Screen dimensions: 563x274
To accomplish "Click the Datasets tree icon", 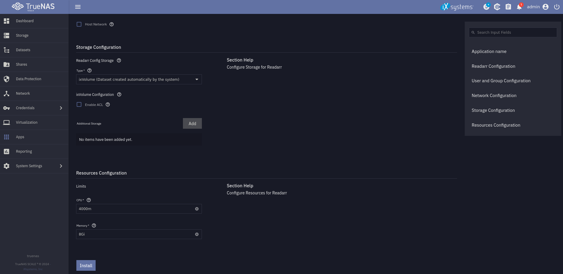I will coord(7,50).
